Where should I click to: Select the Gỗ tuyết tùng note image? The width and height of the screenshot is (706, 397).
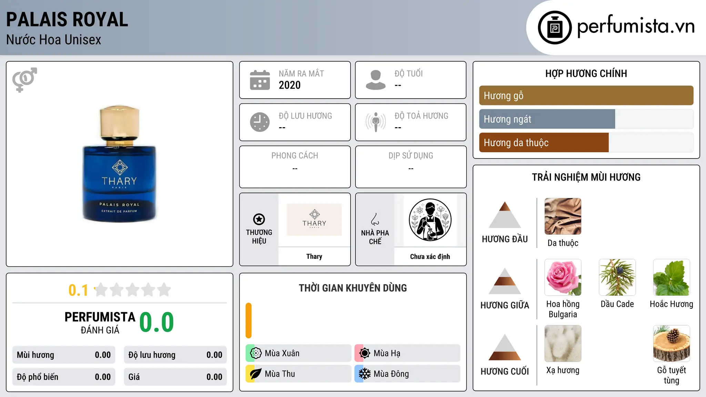click(672, 344)
